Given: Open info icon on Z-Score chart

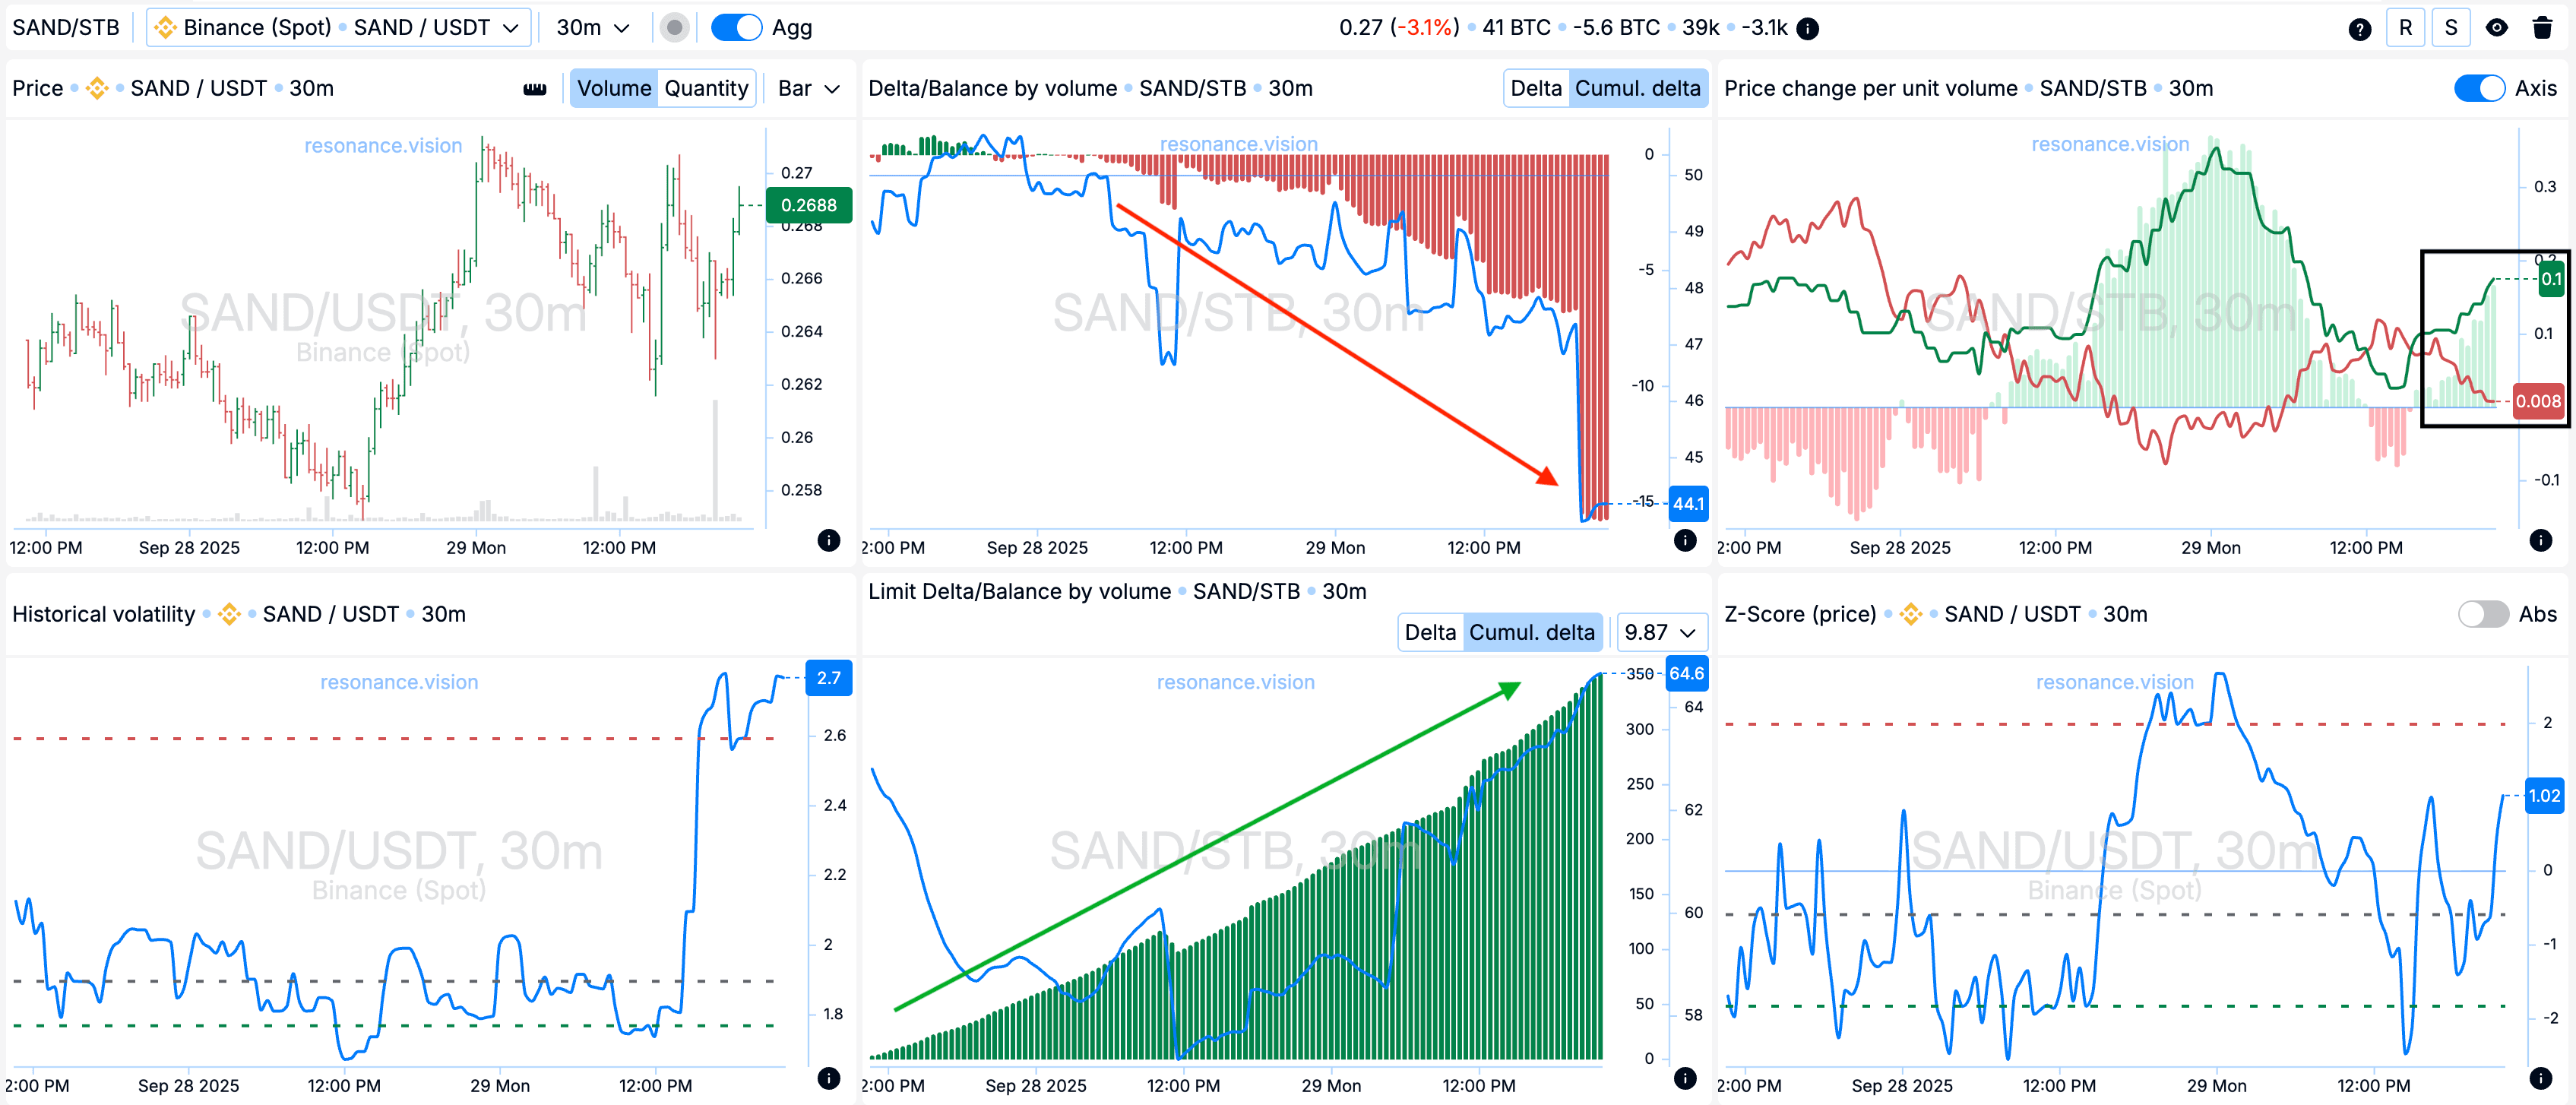Looking at the screenshot, I should (2541, 1078).
